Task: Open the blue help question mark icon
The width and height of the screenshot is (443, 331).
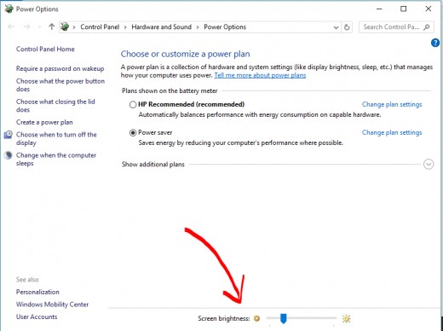Action: click(x=435, y=43)
